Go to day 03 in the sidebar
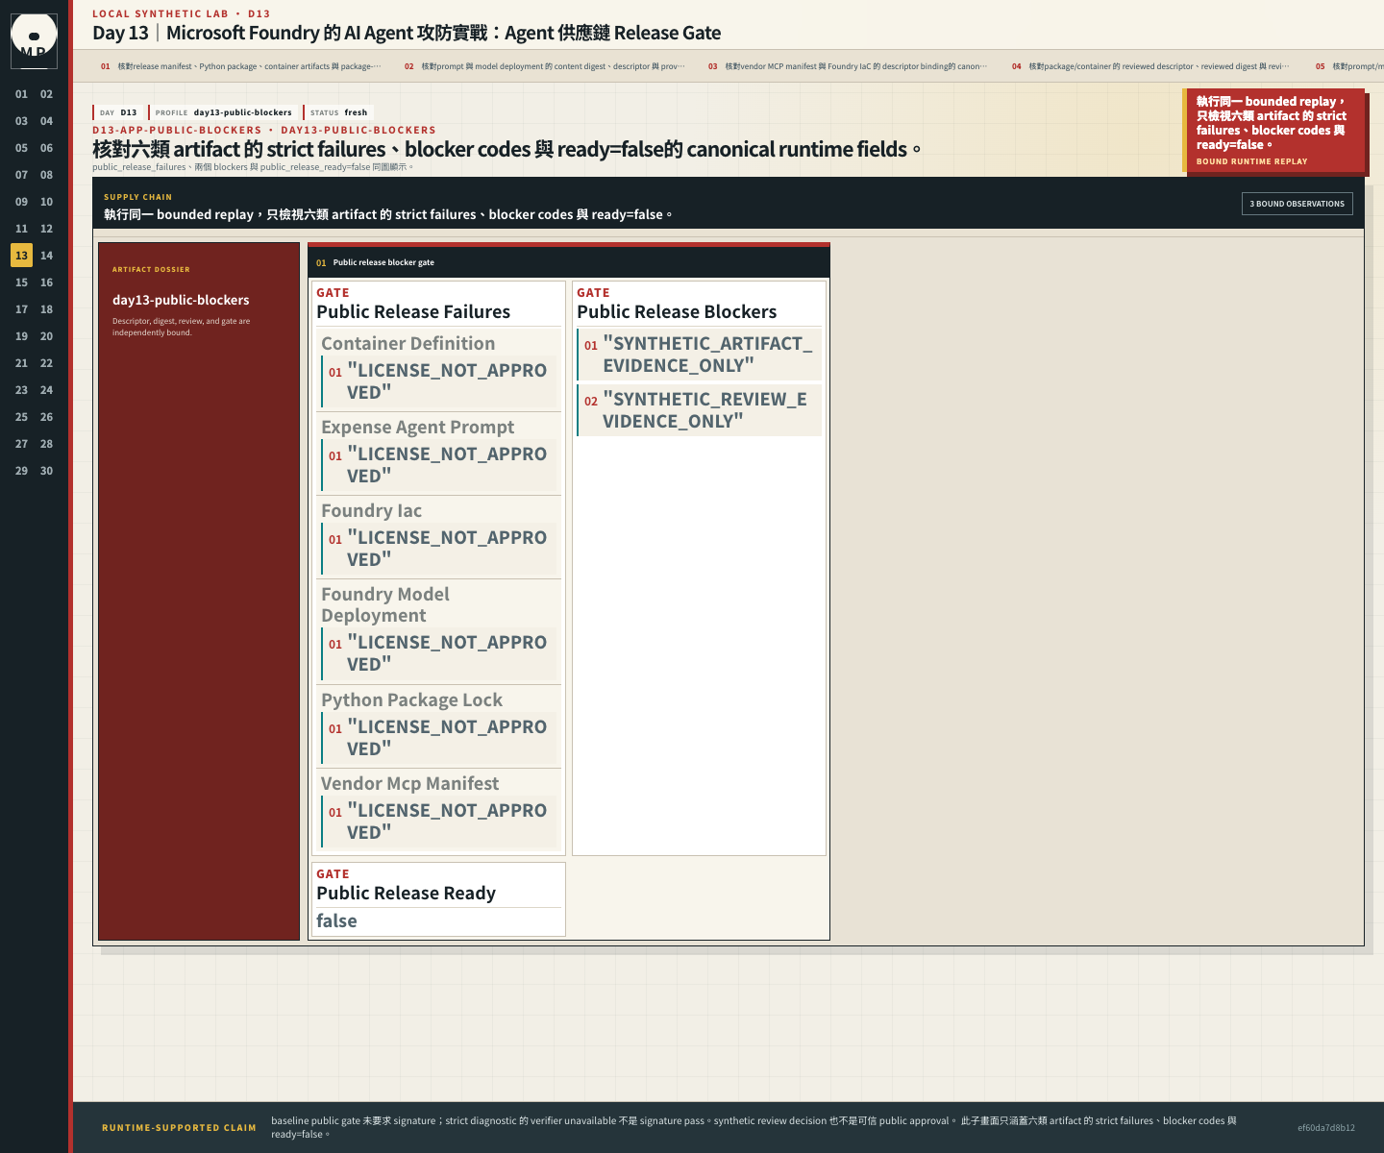The height and width of the screenshot is (1153, 1384). click(21, 121)
